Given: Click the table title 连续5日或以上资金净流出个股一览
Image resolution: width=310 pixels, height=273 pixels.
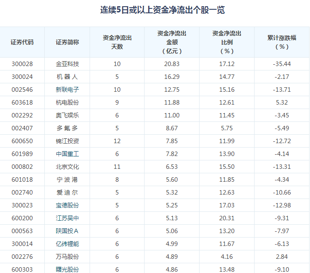Looking at the screenshot, I should click(x=162, y=10).
